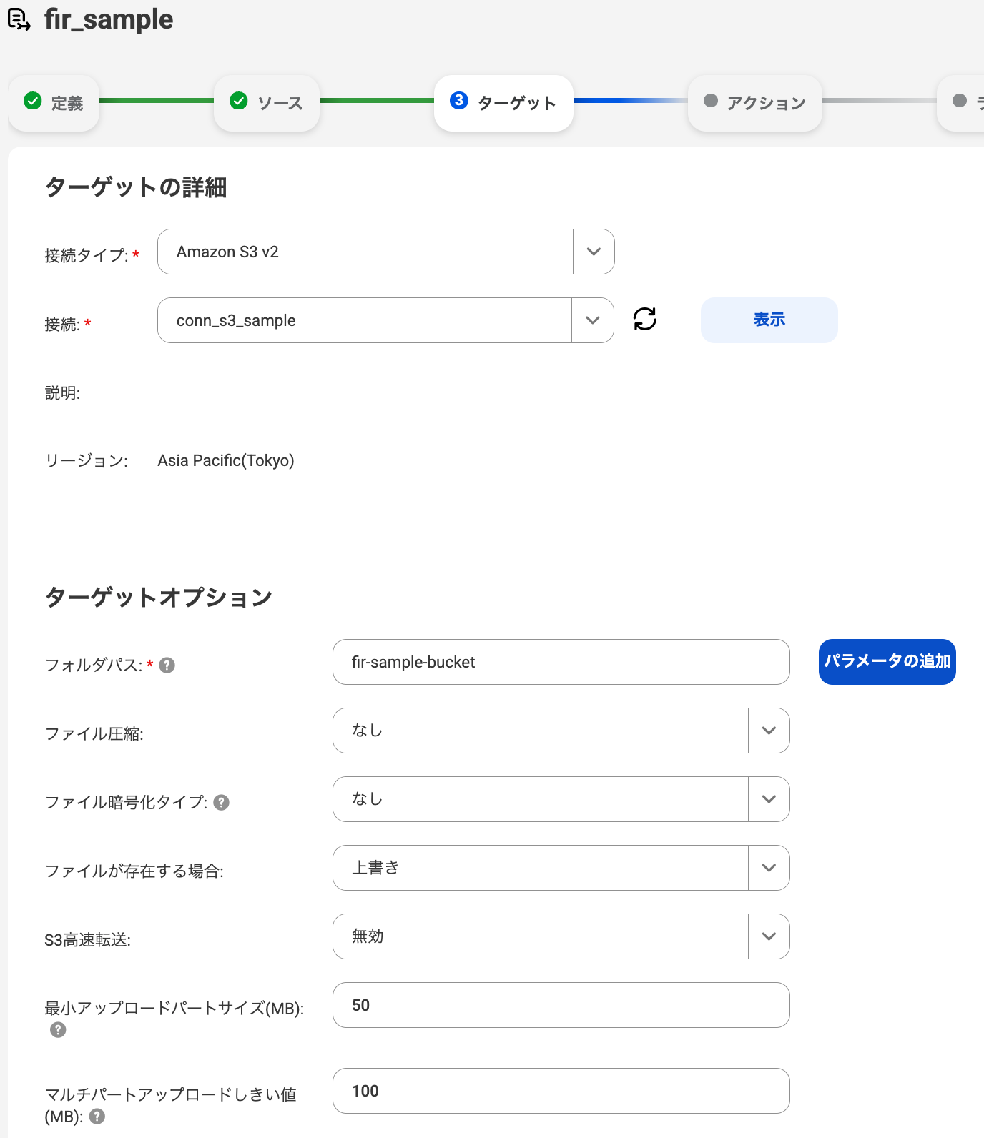Click the 表示 button
Viewport: 984px width, 1138px height.
(x=769, y=320)
